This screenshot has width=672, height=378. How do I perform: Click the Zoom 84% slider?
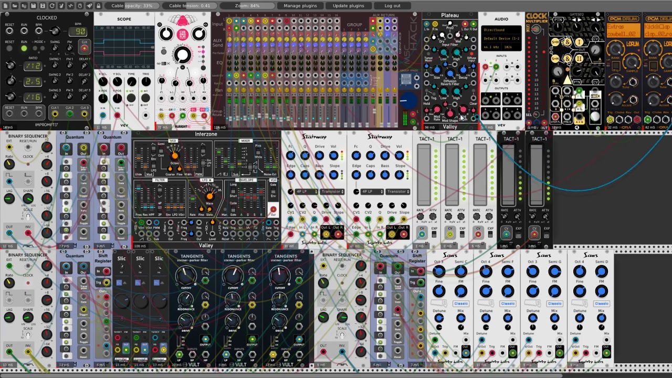(247, 6)
